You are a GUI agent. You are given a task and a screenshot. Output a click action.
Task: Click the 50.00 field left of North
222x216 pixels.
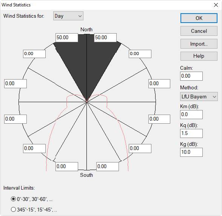(x=67, y=38)
